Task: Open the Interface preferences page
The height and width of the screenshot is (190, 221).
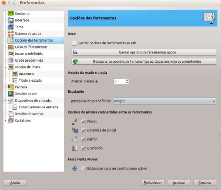Action: point(22,20)
